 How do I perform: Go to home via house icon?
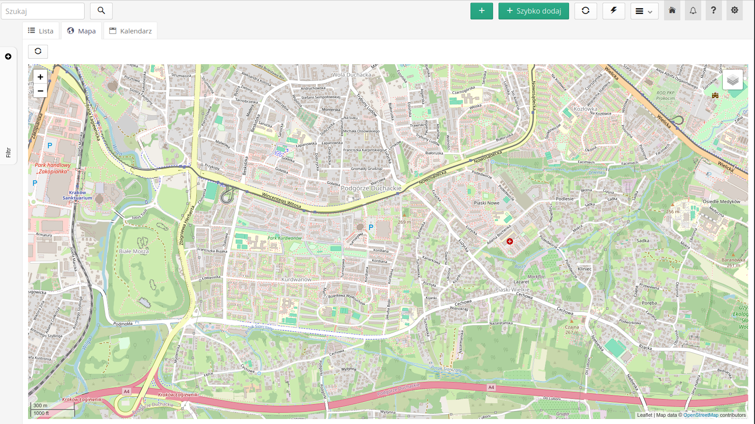pos(672,10)
